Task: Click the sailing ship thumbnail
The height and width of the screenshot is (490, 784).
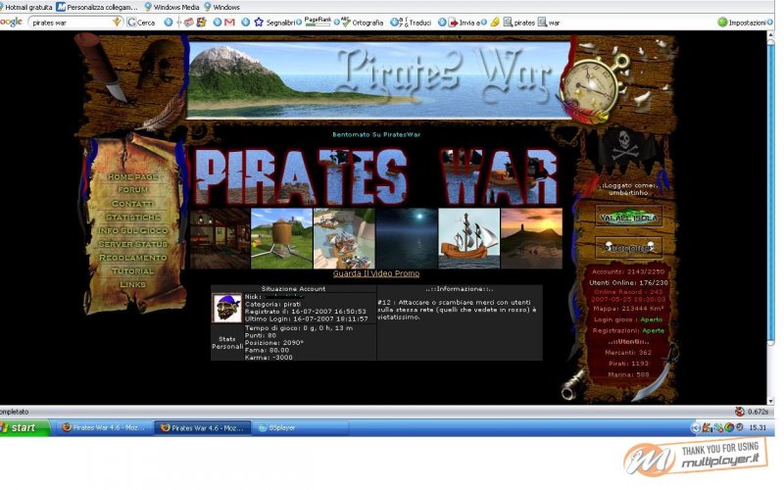Action: pyautogui.click(x=469, y=238)
